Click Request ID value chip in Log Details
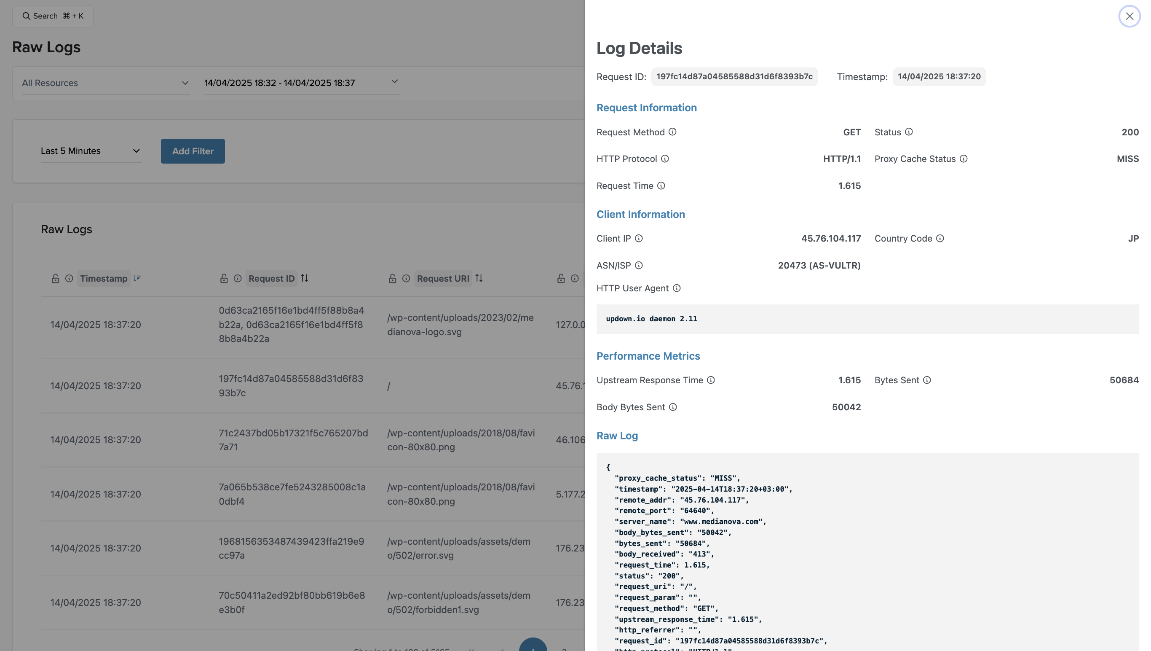This screenshot has height=651, width=1151. pos(734,76)
